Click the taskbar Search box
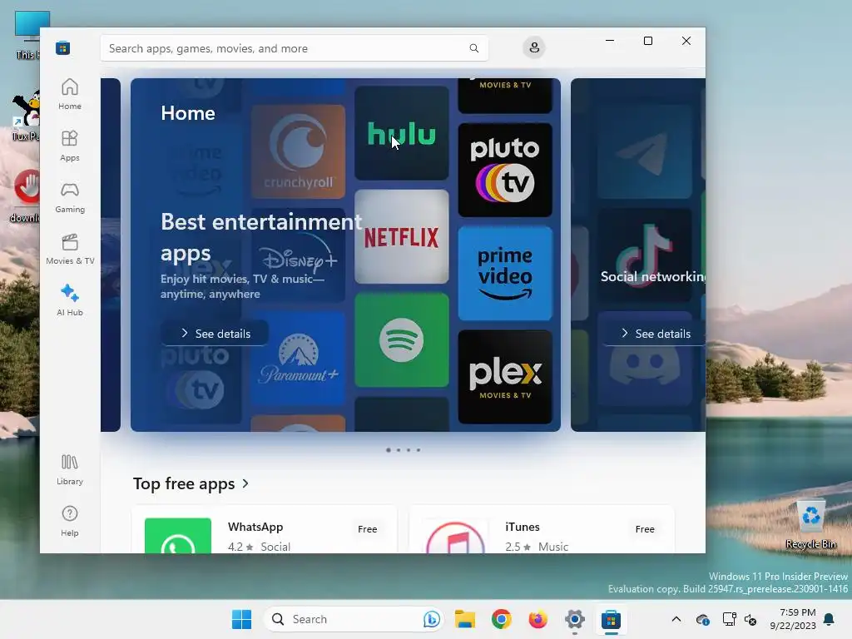 [354, 619]
